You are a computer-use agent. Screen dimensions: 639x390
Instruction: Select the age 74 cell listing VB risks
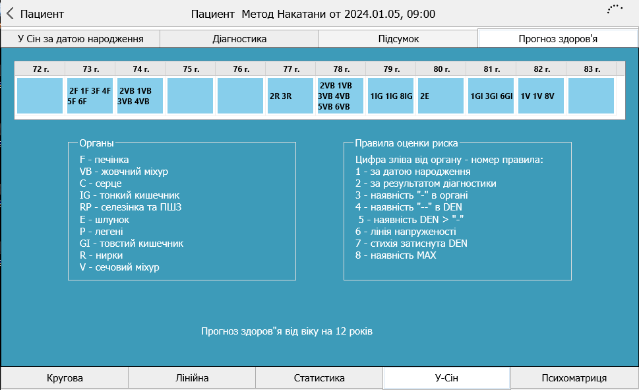point(140,96)
